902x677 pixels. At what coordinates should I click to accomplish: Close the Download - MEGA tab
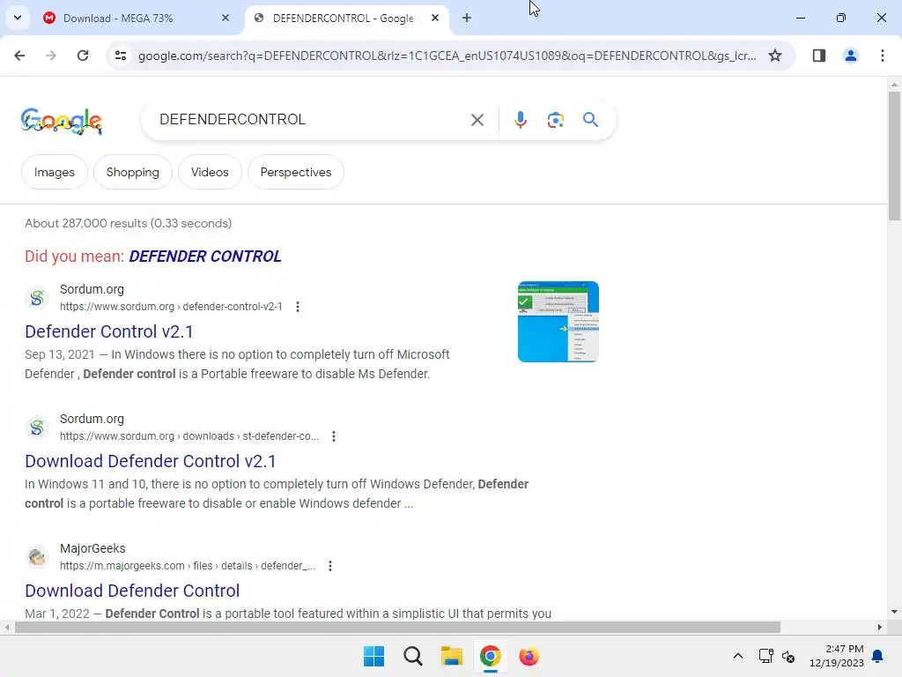pyautogui.click(x=225, y=18)
